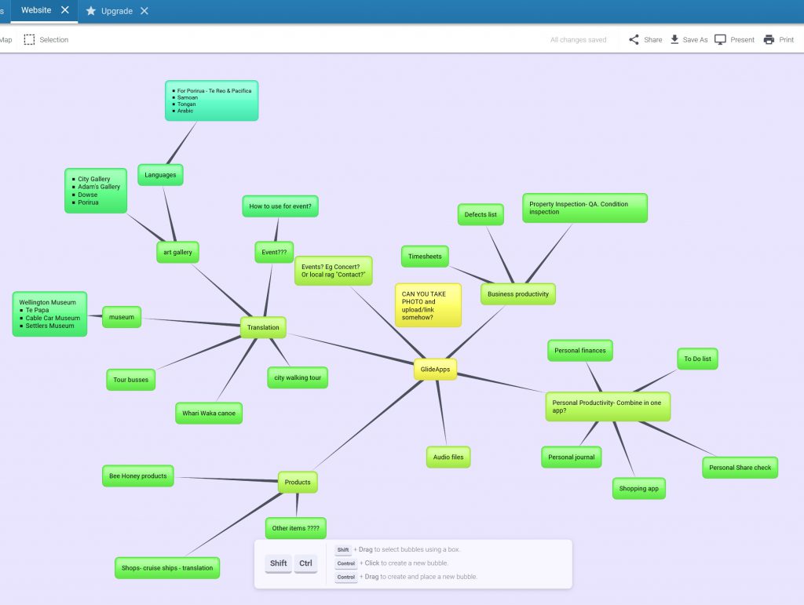Select the Languages bubble
The width and height of the screenshot is (804, 605).
pyautogui.click(x=160, y=175)
